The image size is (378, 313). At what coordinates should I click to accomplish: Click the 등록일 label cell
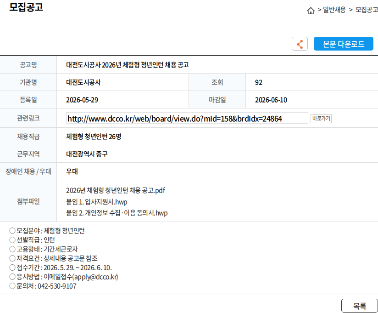[28, 100]
